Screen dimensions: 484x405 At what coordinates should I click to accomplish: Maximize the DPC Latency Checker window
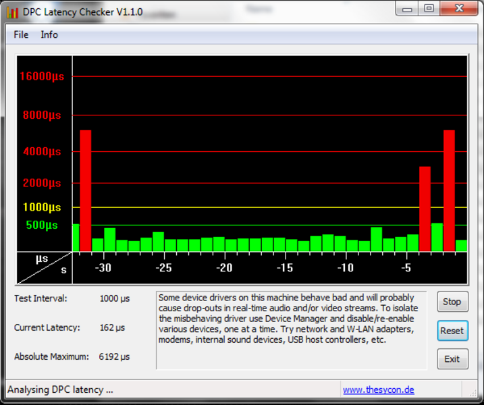(x=429, y=8)
